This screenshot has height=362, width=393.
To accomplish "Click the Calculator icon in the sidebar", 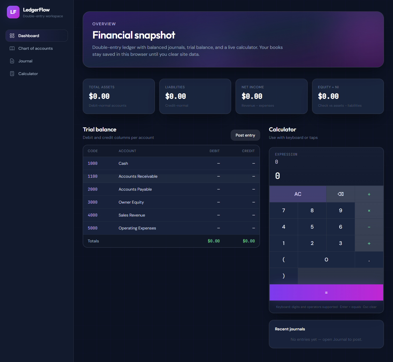I will coord(12,74).
